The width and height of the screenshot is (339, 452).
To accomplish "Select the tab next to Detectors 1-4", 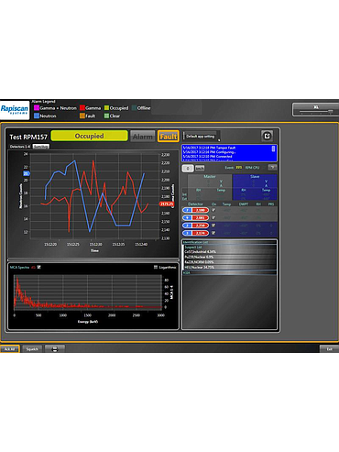I will 41,147.
